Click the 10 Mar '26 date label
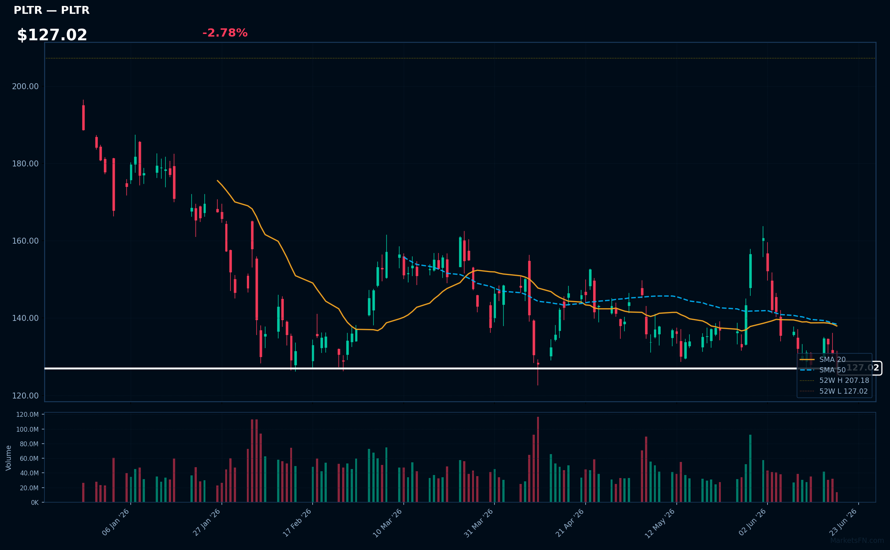This screenshot has height=550, width=890. 388,523
